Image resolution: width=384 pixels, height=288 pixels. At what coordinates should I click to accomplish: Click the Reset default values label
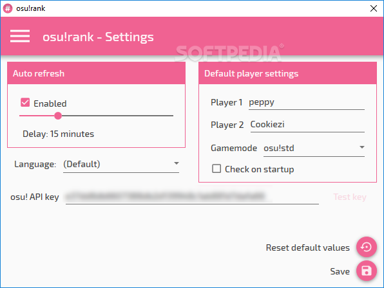click(x=307, y=248)
